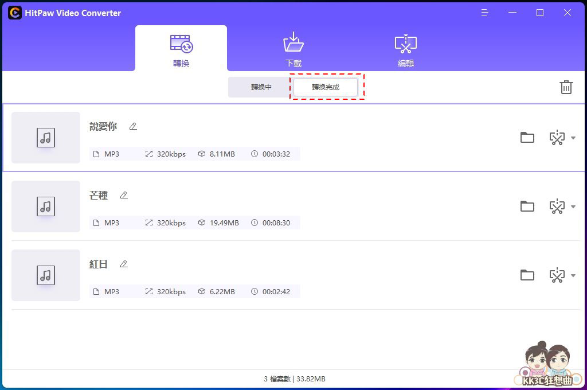Click the folder icon on the 紅日 row
Image resolution: width=587 pixels, height=390 pixels.
(x=527, y=275)
